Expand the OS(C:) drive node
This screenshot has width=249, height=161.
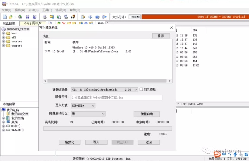(3, 126)
